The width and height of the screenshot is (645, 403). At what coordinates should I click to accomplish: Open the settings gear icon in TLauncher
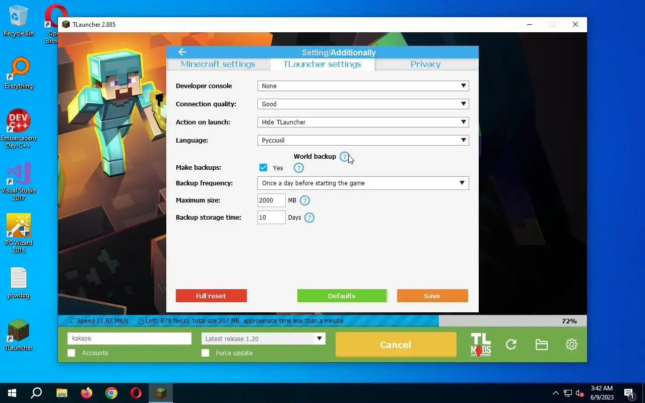point(571,345)
